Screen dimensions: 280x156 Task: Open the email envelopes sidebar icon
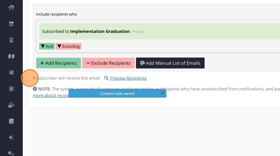[11, 105]
